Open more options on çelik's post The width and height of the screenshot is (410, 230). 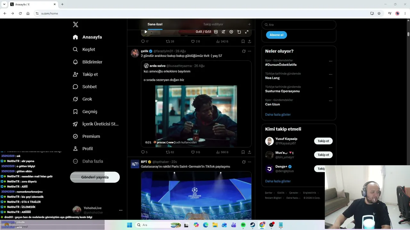(x=250, y=51)
